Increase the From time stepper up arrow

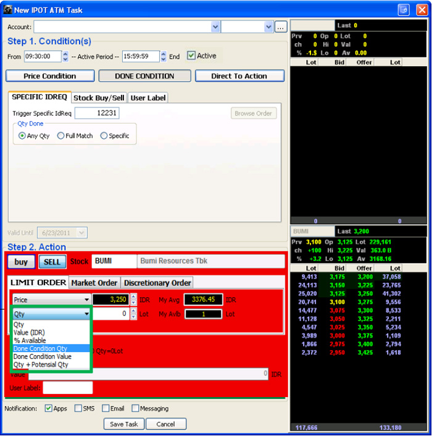click(x=65, y=54)
